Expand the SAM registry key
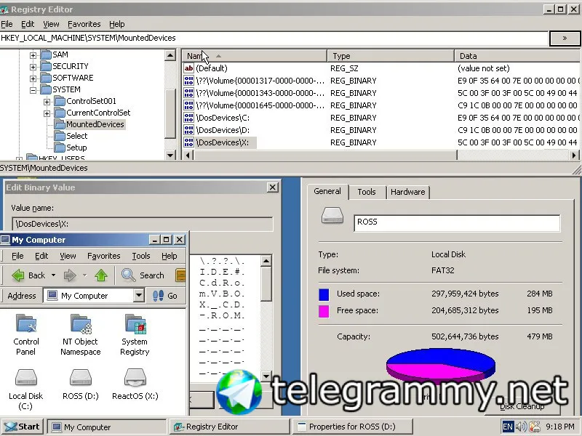582x436 pixels. click(33, 55)
